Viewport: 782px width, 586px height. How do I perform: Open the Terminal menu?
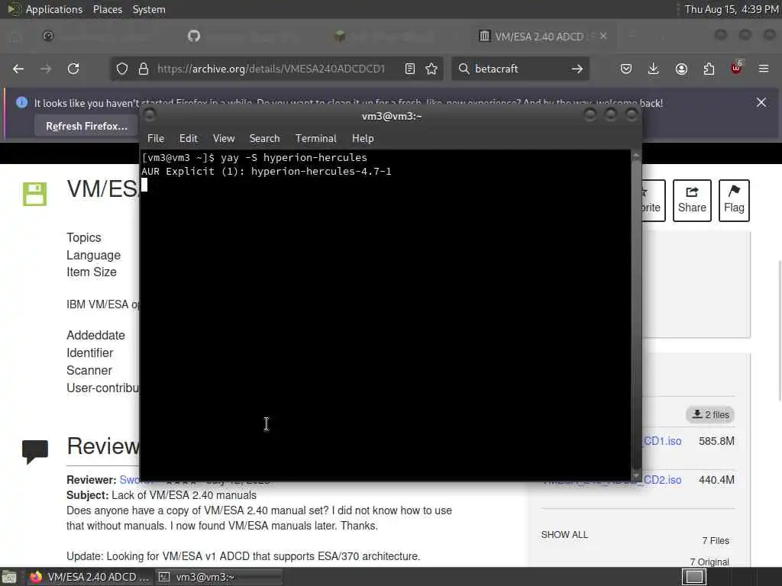point(315,139)
